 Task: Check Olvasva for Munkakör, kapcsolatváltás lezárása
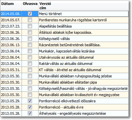pos(30,51)
